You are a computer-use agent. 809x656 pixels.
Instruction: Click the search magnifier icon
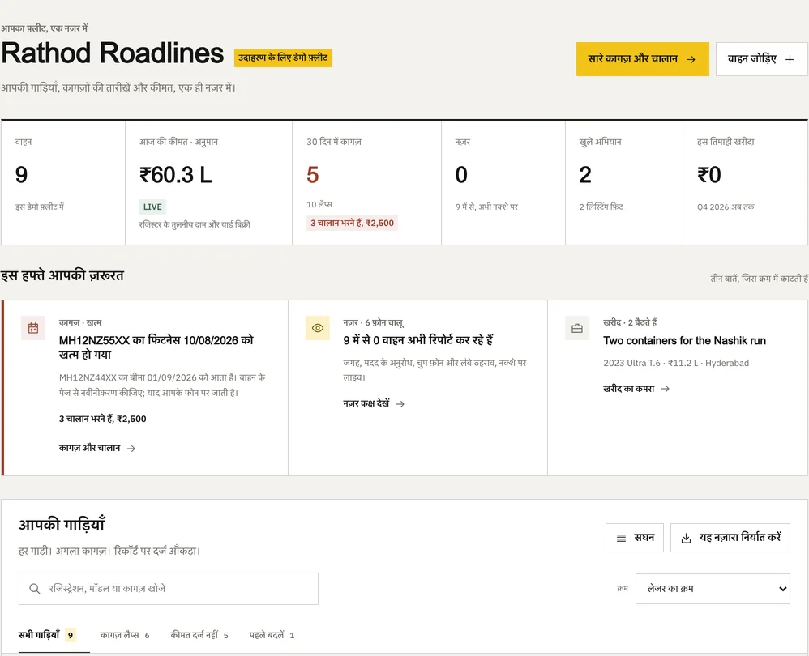pos(35,589)
